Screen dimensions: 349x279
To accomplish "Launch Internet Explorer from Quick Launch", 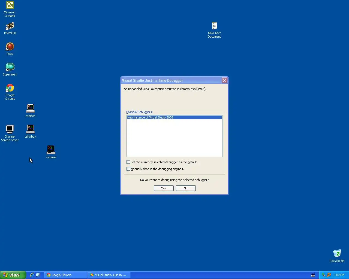I will pyautogui.click(x=32, y=275).
